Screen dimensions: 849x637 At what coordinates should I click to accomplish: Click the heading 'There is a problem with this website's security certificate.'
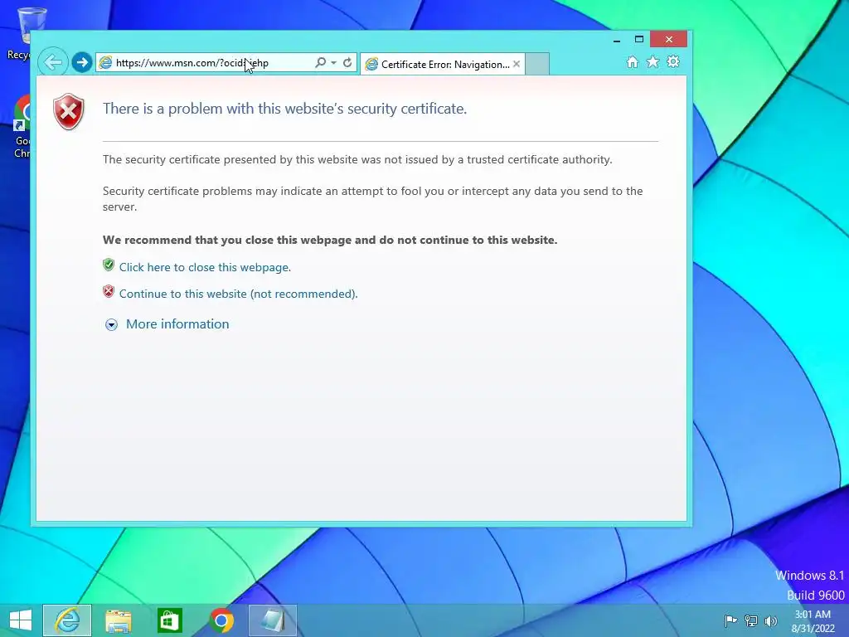[285, 109]
